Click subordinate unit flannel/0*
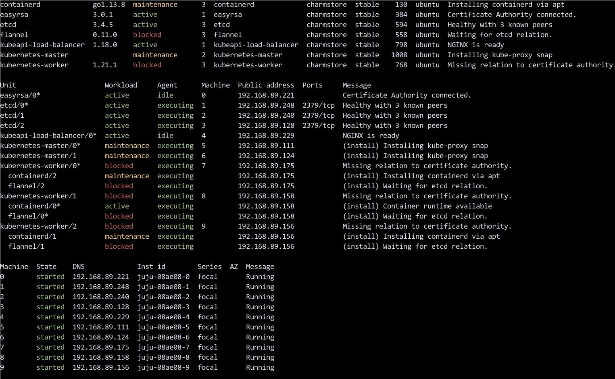Image resolution: width=615 pixels, height=379 pixels. [28, 216]
